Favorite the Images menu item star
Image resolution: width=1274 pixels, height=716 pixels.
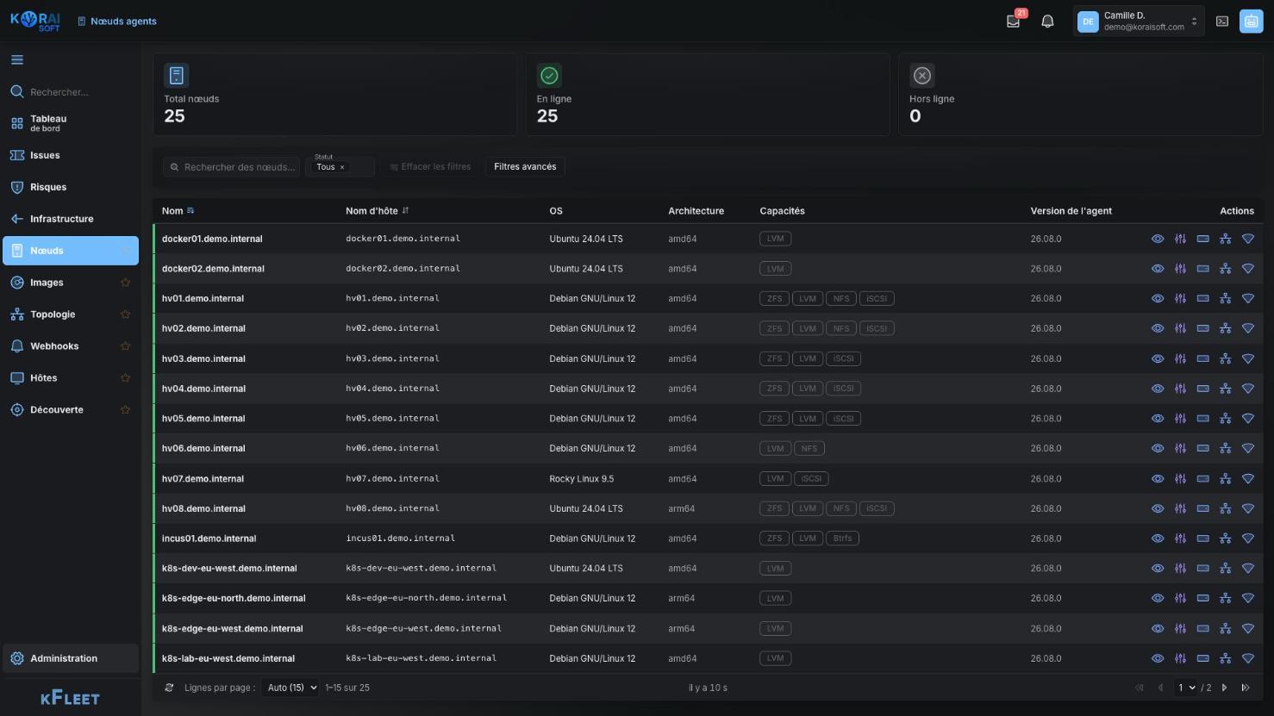click(125, 283)
